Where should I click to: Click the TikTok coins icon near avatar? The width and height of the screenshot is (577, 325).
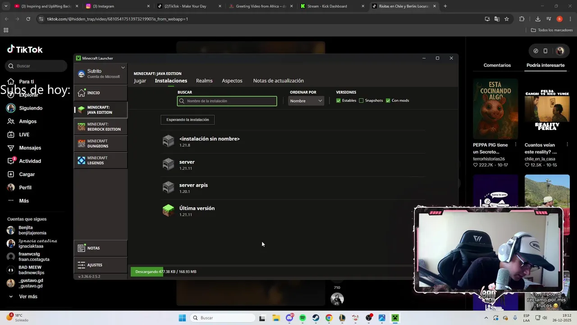coord(536,51)
